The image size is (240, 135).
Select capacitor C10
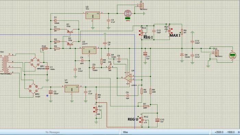pos(157,120)
